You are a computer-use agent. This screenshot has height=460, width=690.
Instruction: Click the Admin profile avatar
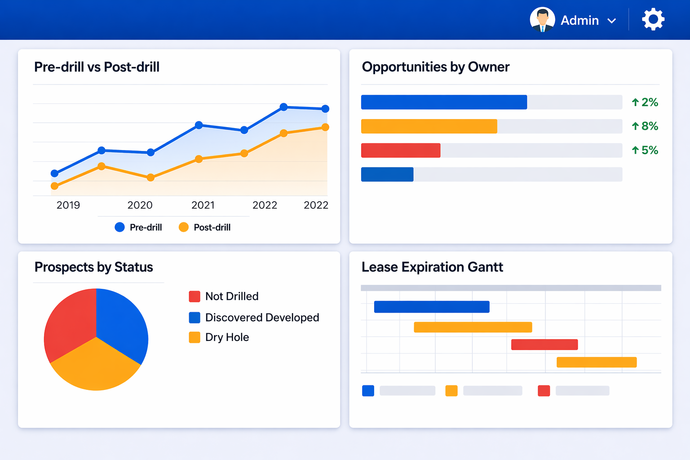tap(542, 19)
